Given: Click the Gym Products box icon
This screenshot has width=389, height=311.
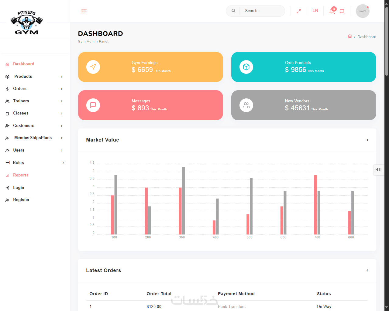Looking at the screenshot, I should coord(246,67).
